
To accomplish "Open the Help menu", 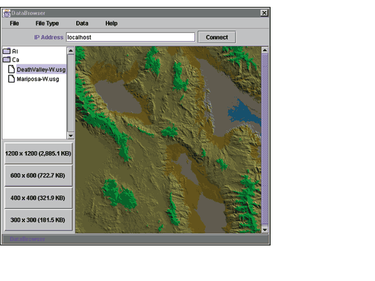I will click(x=111, y=23).
